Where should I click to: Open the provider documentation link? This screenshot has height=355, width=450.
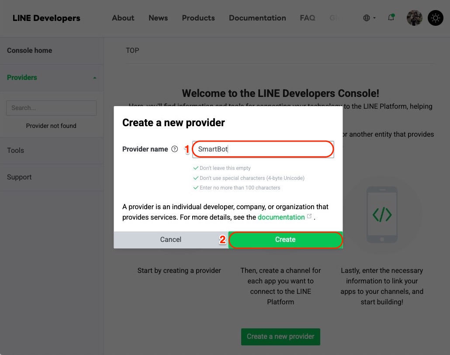point(281,217)
